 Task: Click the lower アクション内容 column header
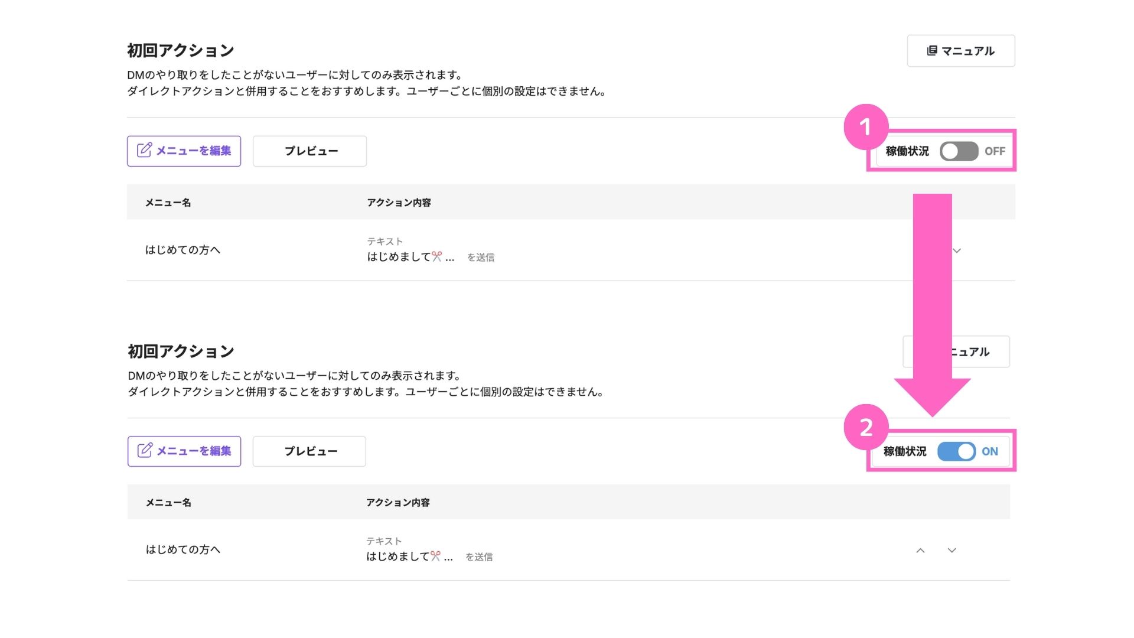(x=398, y=502)
